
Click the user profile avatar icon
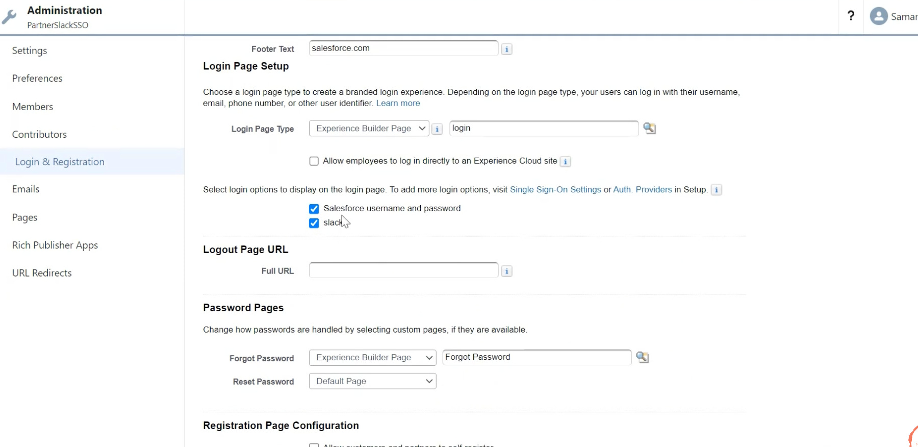tap(879, 16)
